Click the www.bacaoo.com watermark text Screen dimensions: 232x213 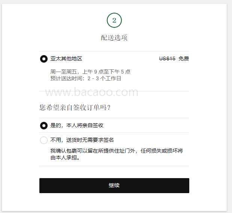pyautogui.click(x=91, y=92)
